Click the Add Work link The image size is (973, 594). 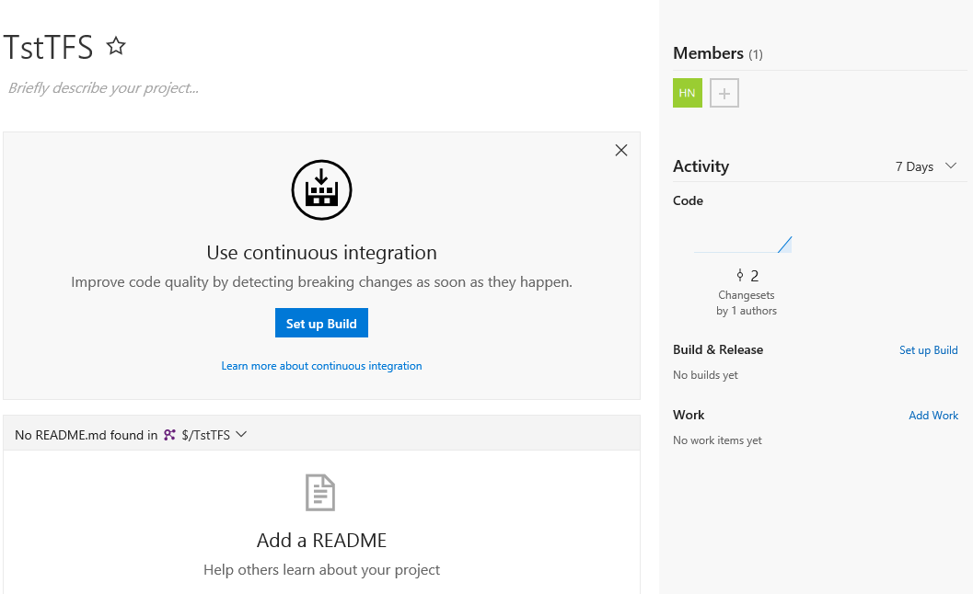933,415
